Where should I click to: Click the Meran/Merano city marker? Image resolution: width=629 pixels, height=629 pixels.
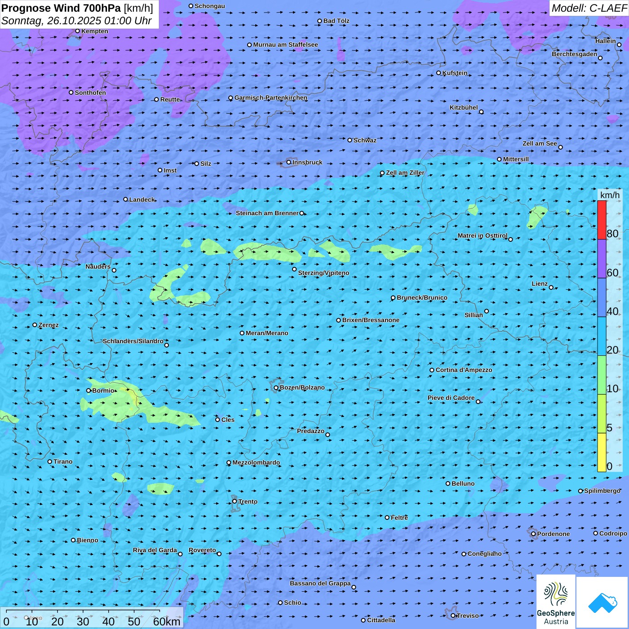coord(242,333)
